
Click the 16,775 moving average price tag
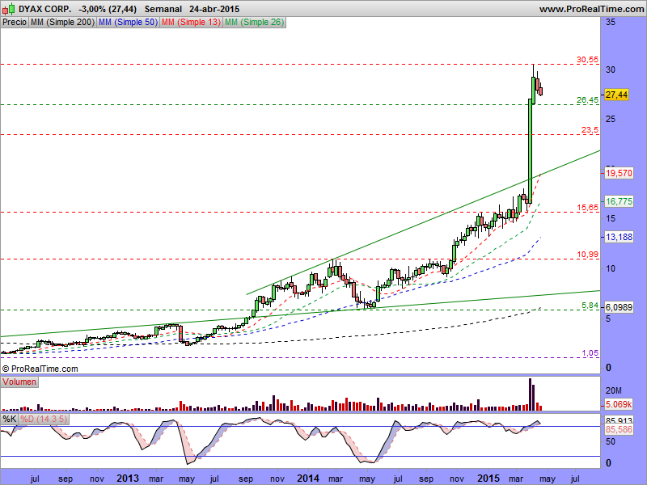pos(619,201)
